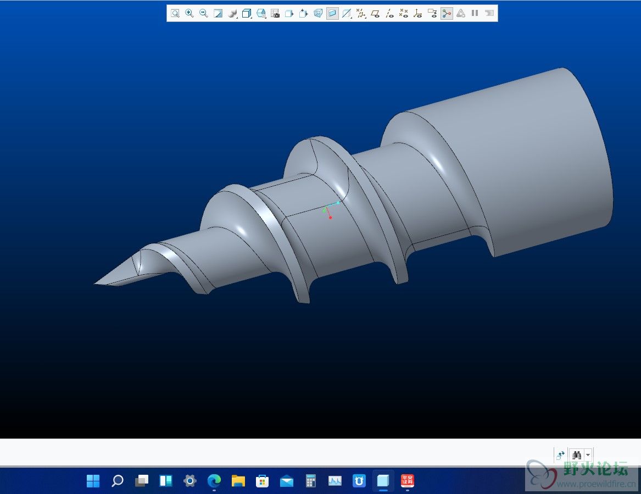
Task: Open the Windows Start menu
Action: pyautogui.click(x=93, y=480)
